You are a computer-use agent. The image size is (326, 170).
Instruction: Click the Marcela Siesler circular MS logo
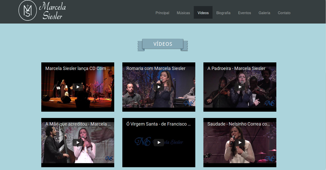point(28,10)
